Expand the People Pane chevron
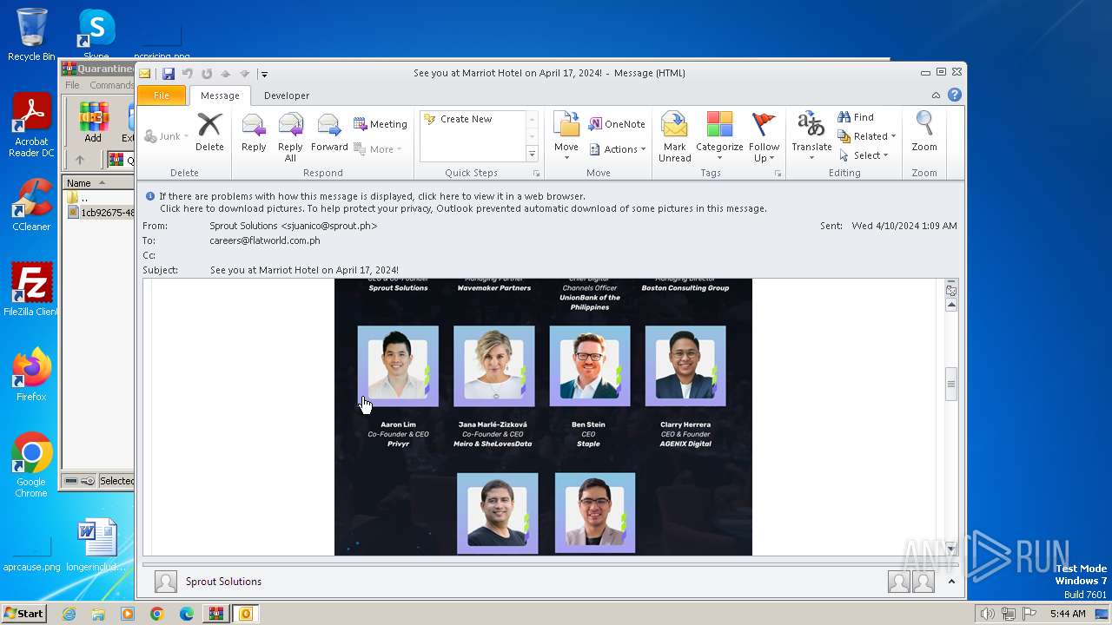 (951, 582)
